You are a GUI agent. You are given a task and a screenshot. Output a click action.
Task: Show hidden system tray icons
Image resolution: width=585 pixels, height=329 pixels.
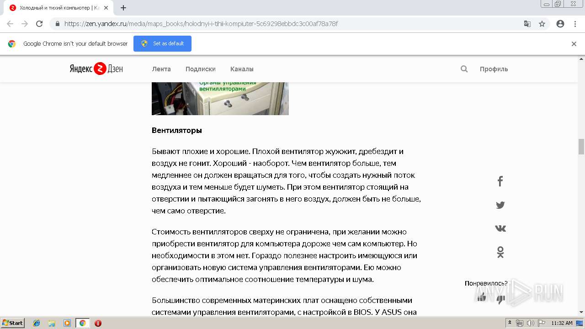click(x=510, y=323)
